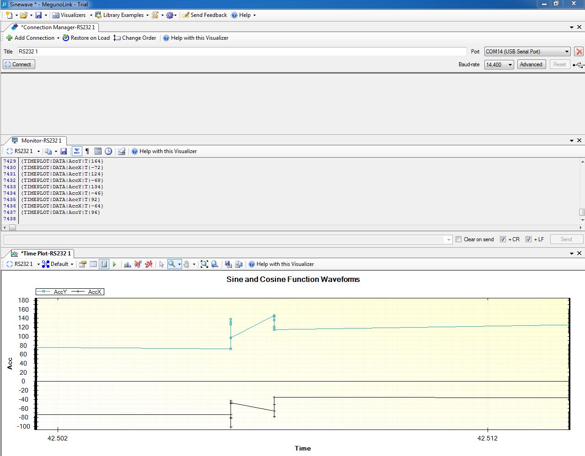Delete the RS232 1 connection with red X
The image size is (585, 456).
click(579, 52)
